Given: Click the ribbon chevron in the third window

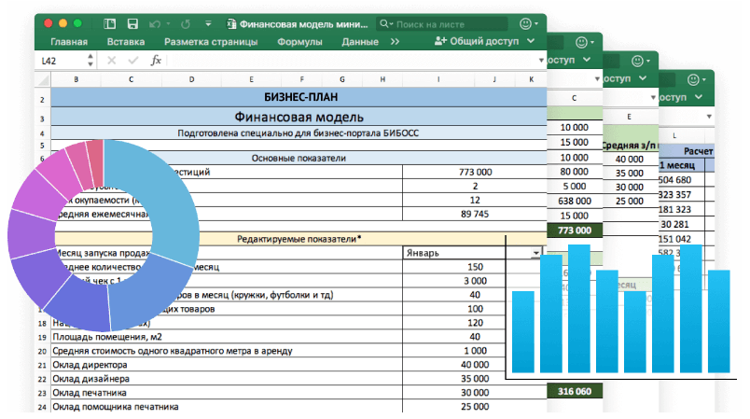Looking at the screenshot, I should tap(643, 78).
